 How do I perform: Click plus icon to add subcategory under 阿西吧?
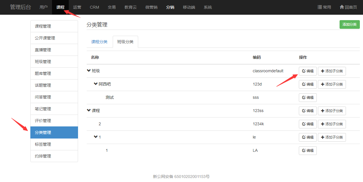click(323, 84)
